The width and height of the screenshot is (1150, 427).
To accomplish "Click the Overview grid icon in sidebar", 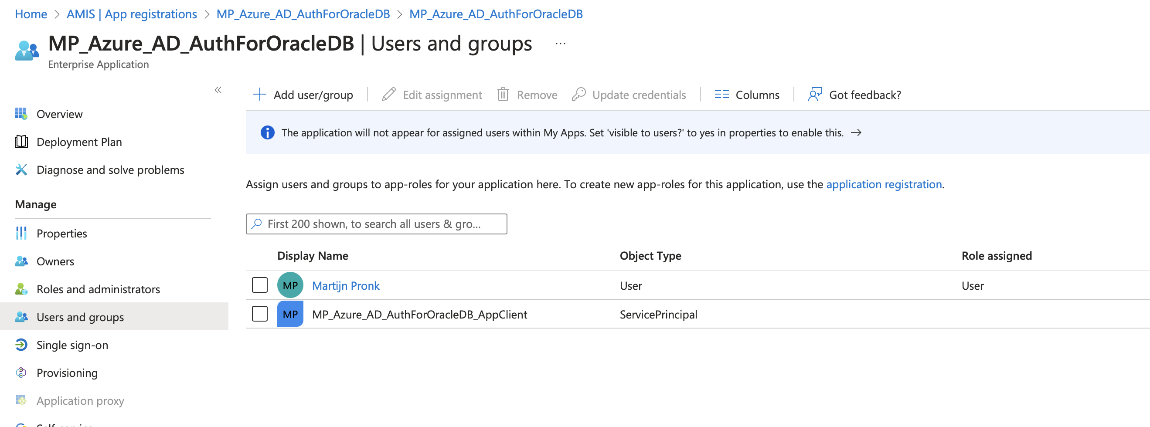I will [21, 114].
